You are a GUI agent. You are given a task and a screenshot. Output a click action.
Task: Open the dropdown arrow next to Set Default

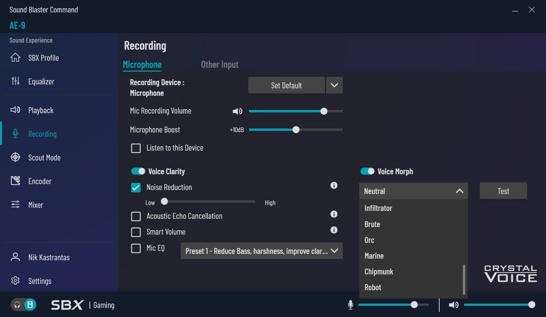pos(334,85)
